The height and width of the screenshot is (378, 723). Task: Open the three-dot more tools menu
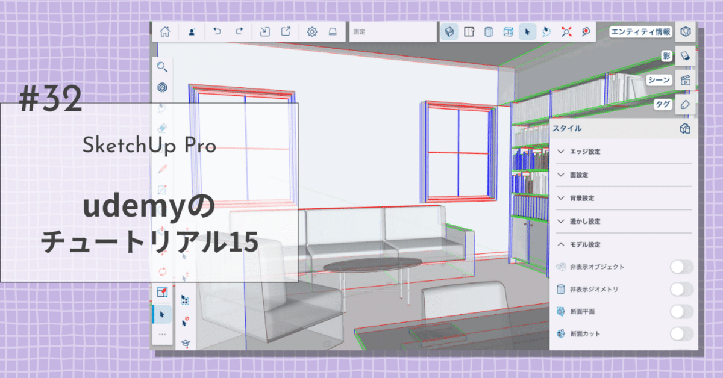(x=162, y=333)
